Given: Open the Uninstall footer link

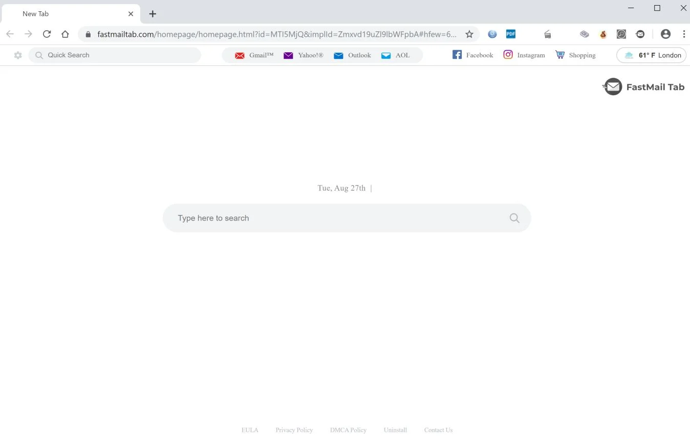Looking at the screenshot, I should coord(396,430).
